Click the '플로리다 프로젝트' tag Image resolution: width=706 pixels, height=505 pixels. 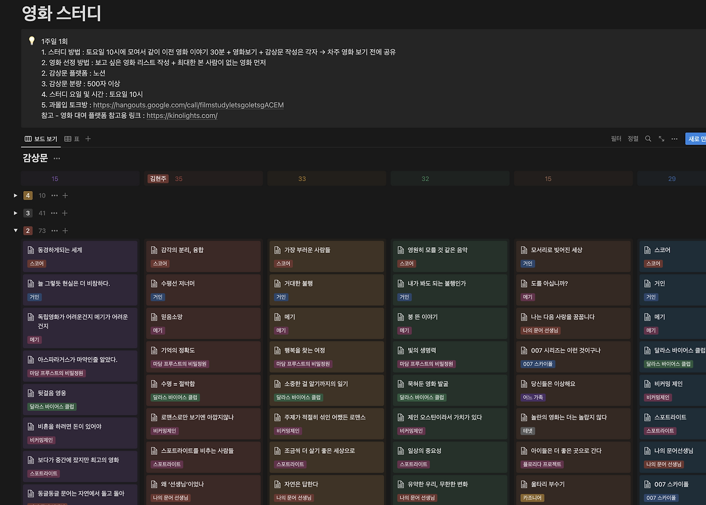click(x=542, y=464)
